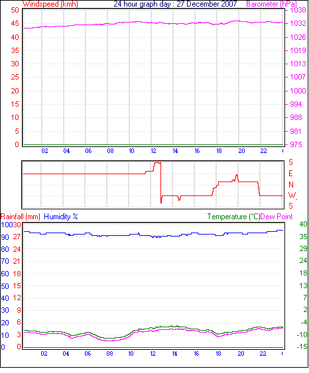Select the -4 temperature axis value
This screenshot has width=309, height=373.
tap(304, 323)
